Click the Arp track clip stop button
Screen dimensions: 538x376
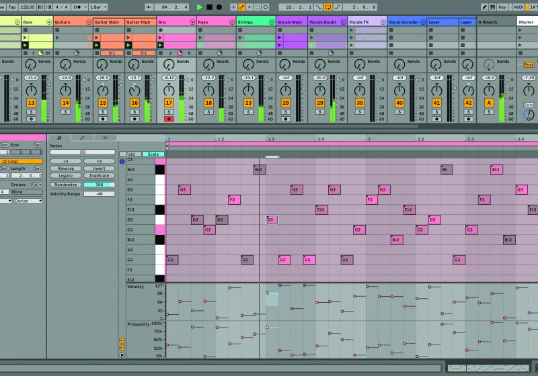[x=160, y=53]
